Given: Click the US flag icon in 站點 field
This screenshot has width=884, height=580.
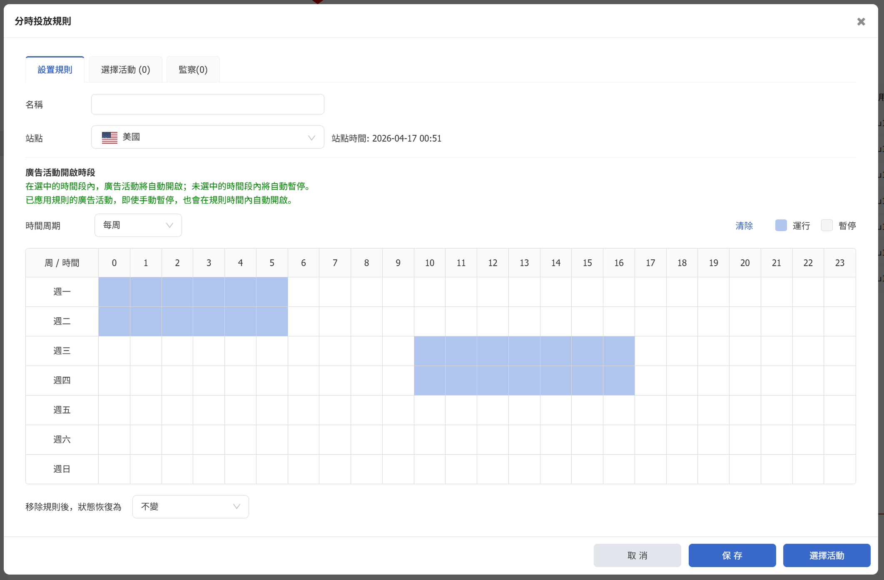Looking at the screenshot, I should tap(110, 137).
